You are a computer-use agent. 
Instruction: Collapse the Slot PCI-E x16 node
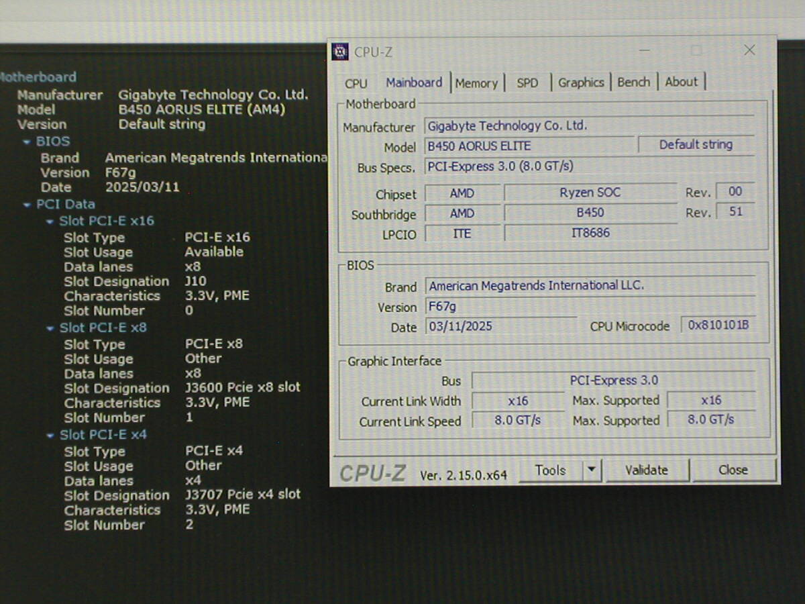coord(50,221)
